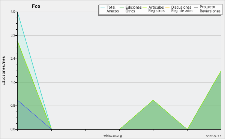Click the cyan Total line swatch
This screenshot has height=139, width=225.
click(103, 8)
